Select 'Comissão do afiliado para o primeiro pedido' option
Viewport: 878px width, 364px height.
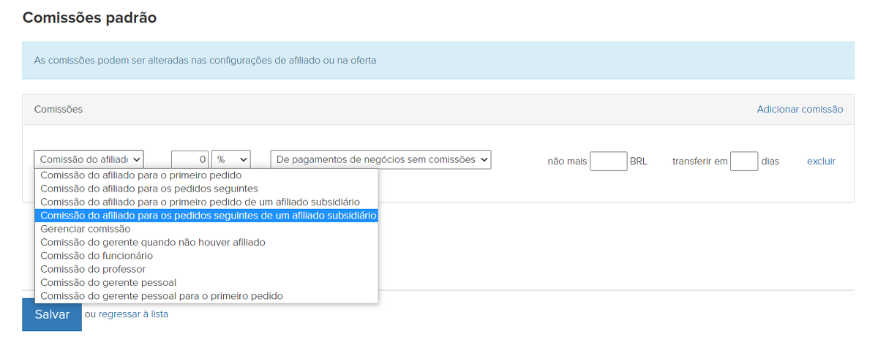pos(140,175)
